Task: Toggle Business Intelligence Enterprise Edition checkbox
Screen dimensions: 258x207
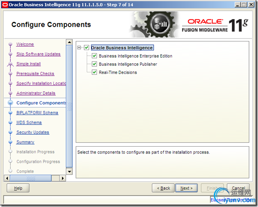Action: (x=94, y=56)
